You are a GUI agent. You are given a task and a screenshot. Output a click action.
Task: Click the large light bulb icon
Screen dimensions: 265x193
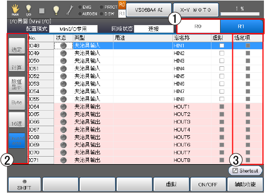(x=56, y=10)
